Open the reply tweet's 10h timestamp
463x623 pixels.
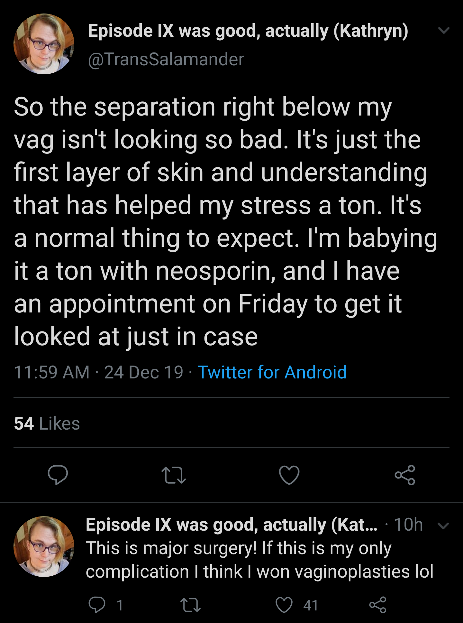[x=408, y=525]
